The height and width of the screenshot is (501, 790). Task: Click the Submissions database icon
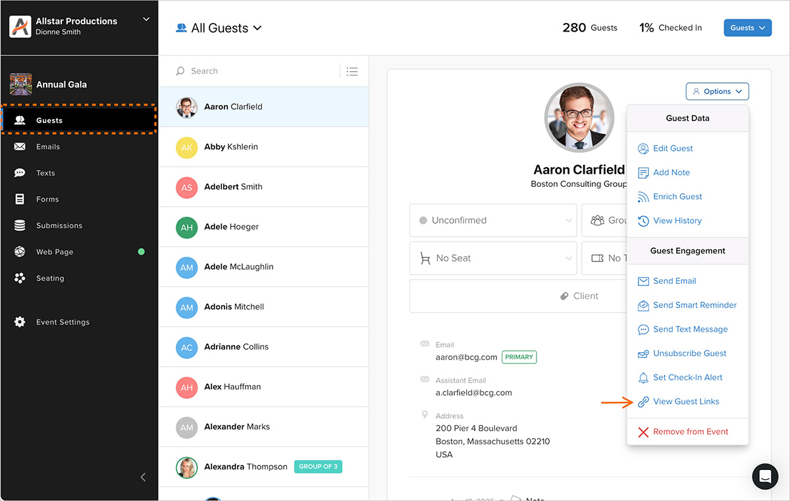(20, 226)
